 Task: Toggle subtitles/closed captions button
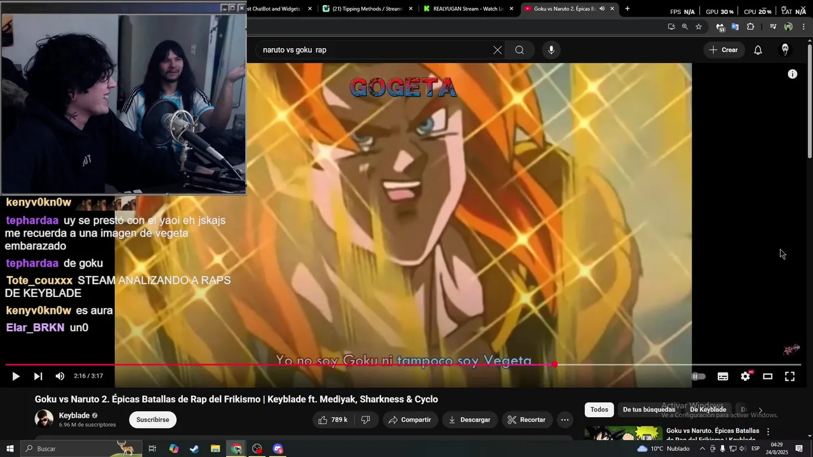click(723, 376)
